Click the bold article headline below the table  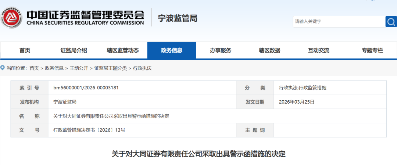click(198, 154)
